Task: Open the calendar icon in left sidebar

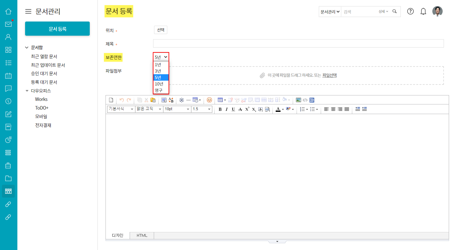Action: coord(8,76)
